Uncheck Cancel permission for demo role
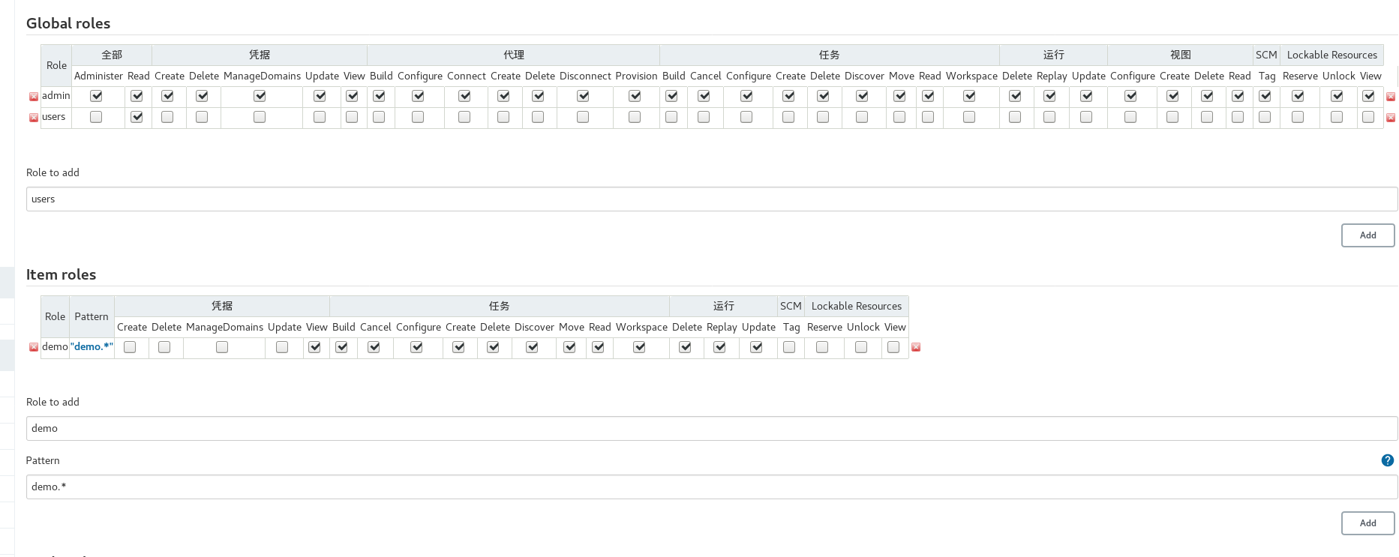Viewport: 1399px width, 557px height. (x=374, y=347)
